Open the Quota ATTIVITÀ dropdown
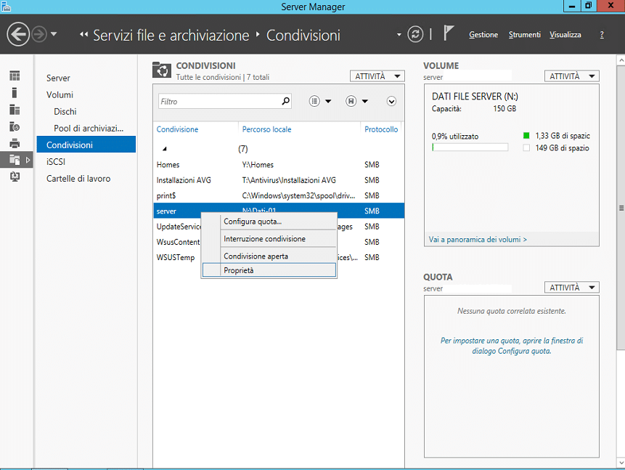This screenshot has height=470, width=625. click(571, 288)
